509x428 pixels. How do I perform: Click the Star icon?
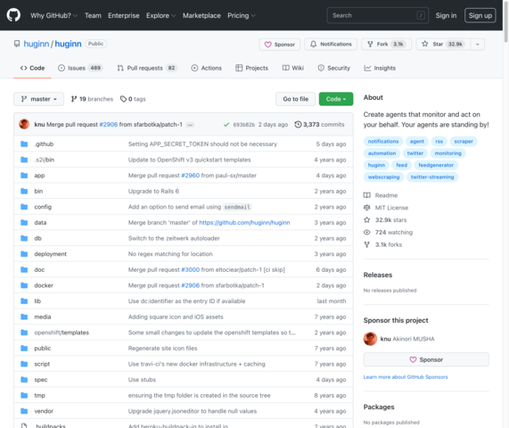point(425,44)
